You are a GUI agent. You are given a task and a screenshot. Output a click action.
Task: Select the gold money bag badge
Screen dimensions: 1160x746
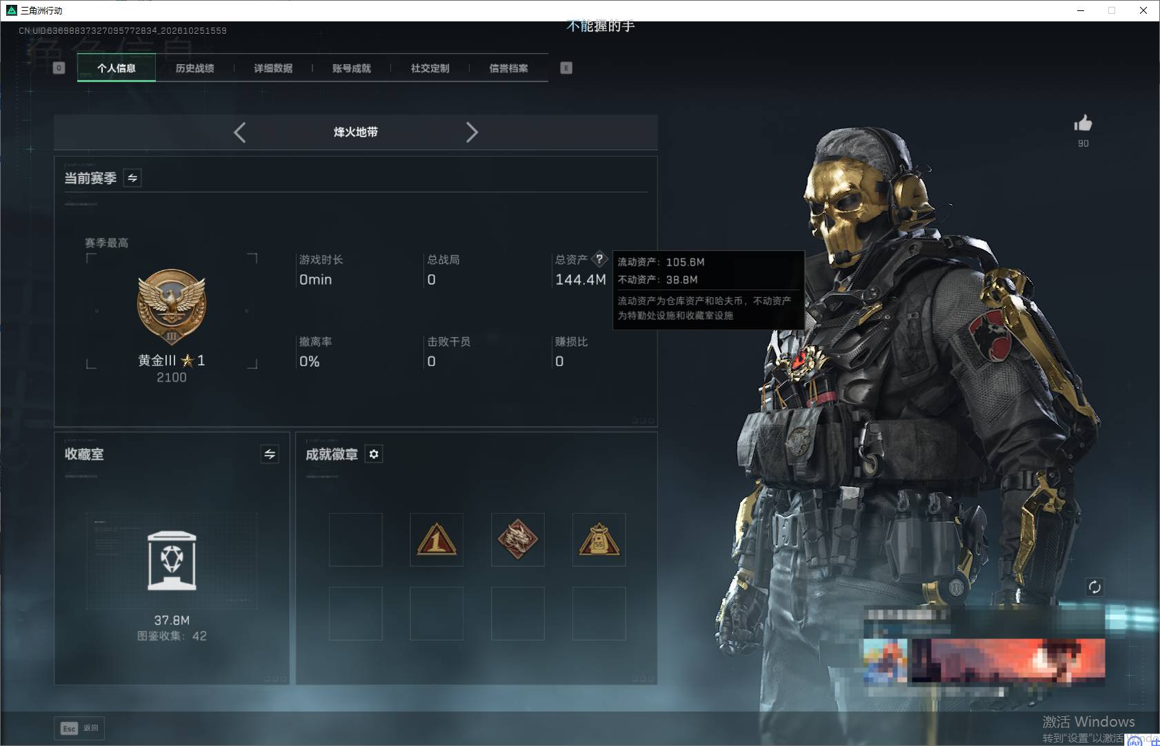(x=599, y=540)
